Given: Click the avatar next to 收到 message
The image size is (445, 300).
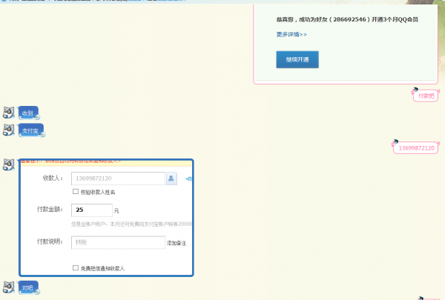Looking at the screenshot, I should coord(8,113).
